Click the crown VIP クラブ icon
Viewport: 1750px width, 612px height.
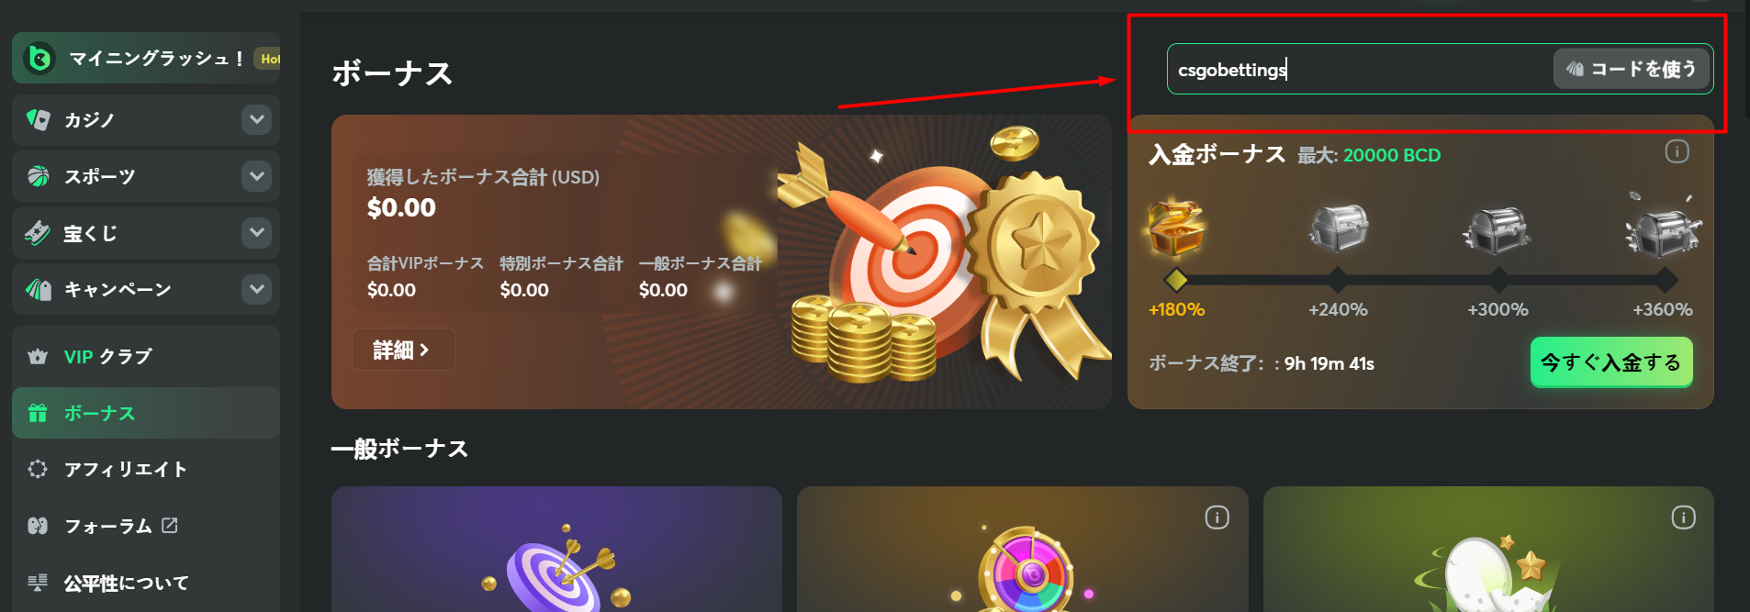(x=38, y=357)
